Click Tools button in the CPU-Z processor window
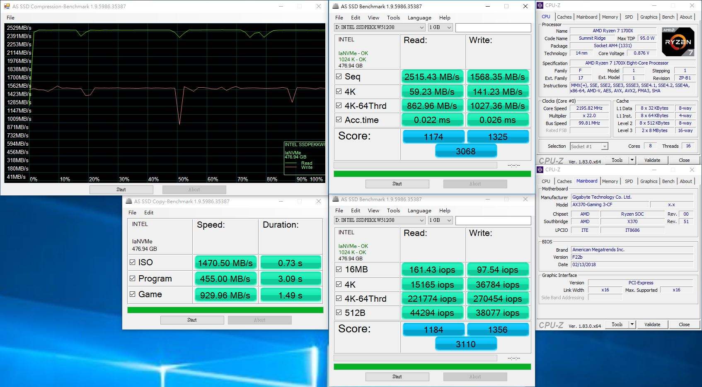 [617, 160]
